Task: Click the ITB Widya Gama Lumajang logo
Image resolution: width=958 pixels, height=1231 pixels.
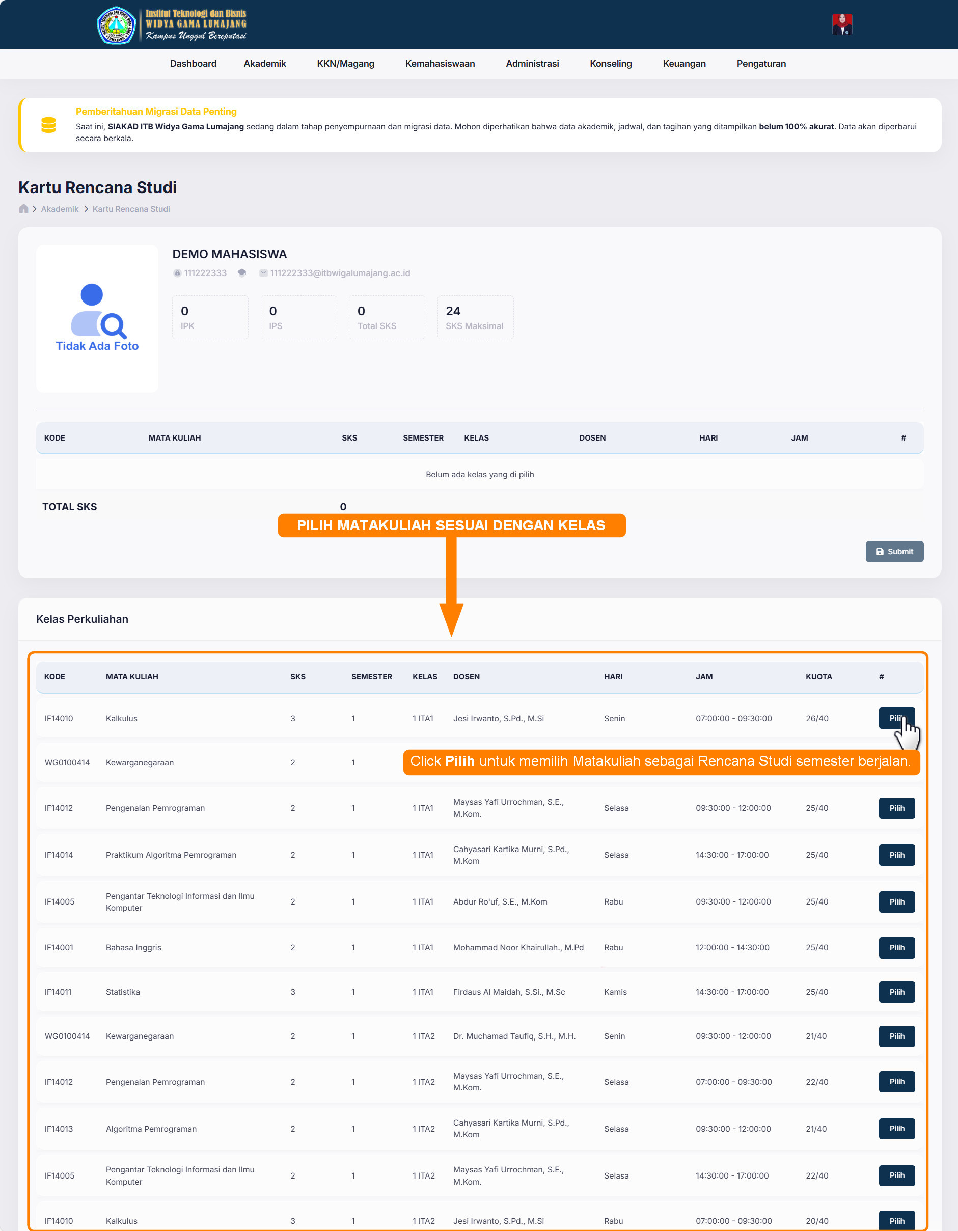Action: tap(172, 25)
